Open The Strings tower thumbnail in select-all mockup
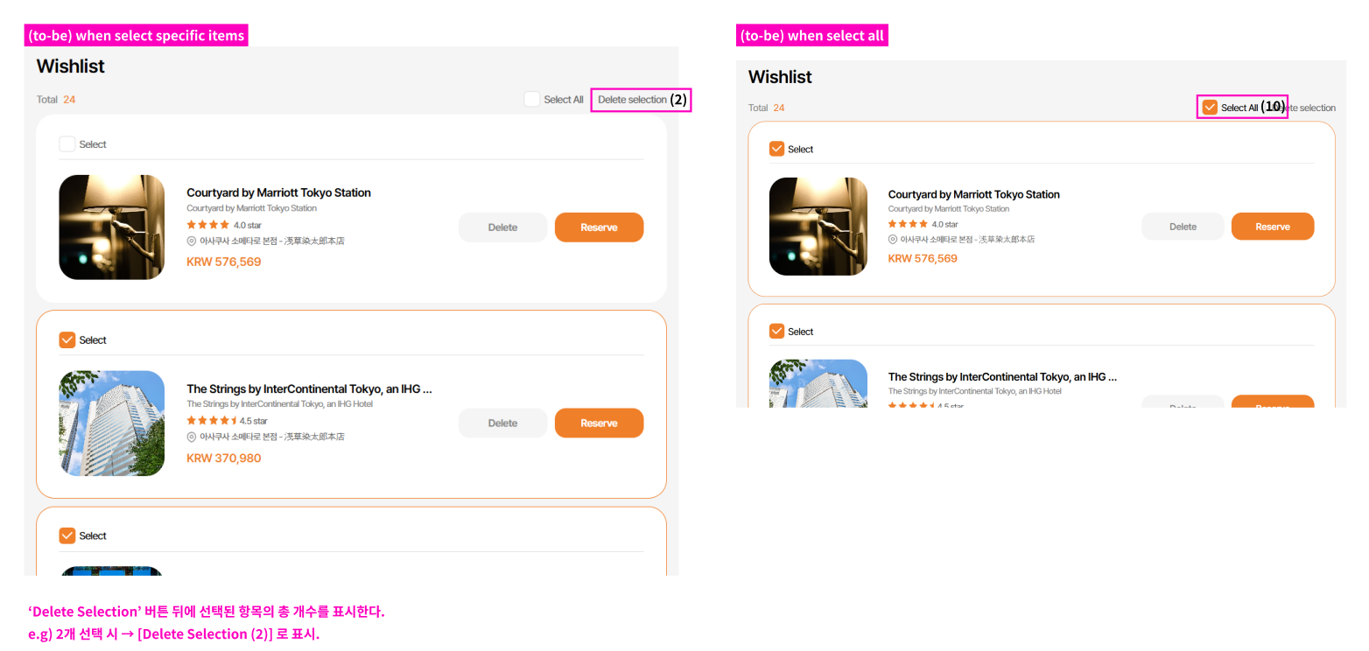 818,383
